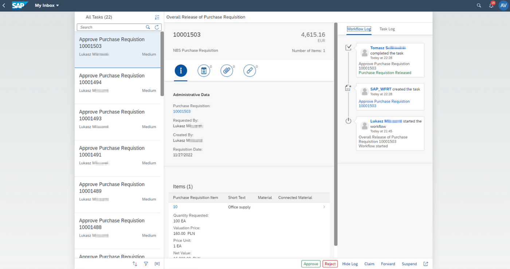The image size is (510, 269).
Task: Open SAP_WFRT user link
Action: (381, 89)
